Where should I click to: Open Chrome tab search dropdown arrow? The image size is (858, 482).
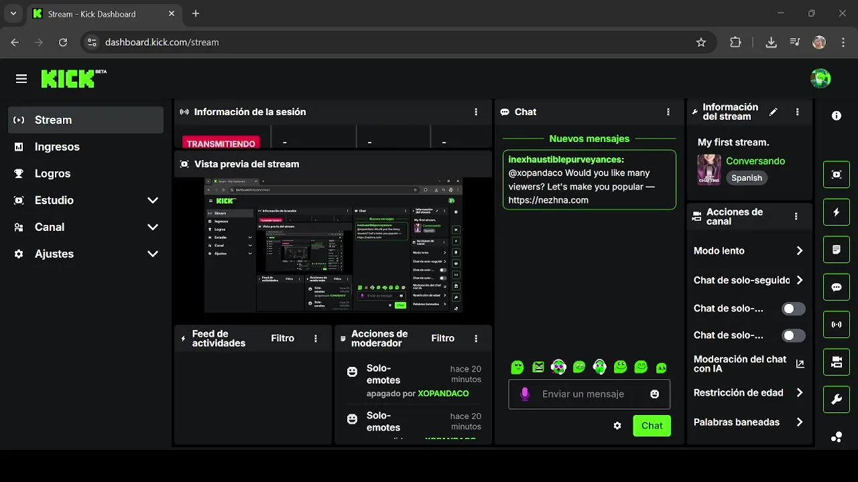[x=13, y=13]
